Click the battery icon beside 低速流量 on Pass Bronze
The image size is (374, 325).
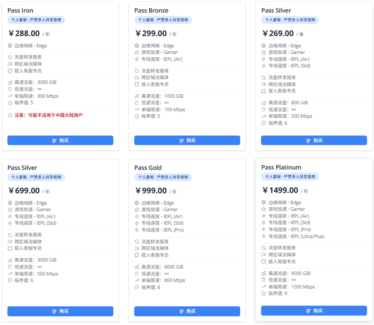tap(137, 103)
